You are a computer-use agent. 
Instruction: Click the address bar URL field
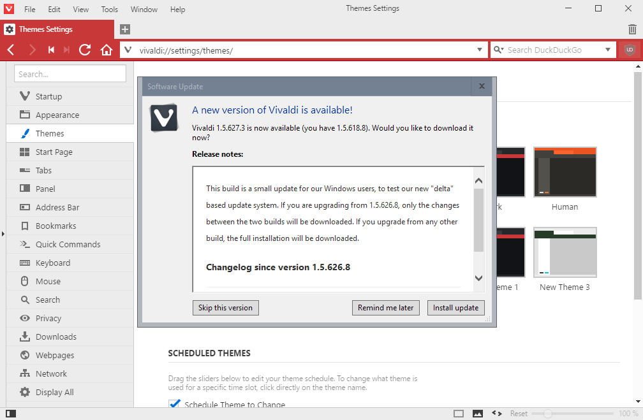click(x=303, y=50)
